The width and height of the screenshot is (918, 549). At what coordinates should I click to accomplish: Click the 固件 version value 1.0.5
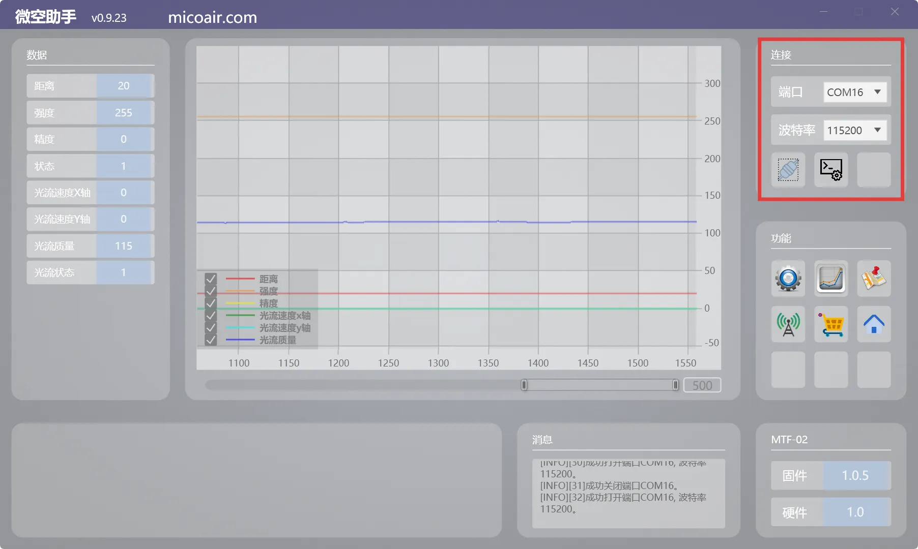(x=856, y=476)
